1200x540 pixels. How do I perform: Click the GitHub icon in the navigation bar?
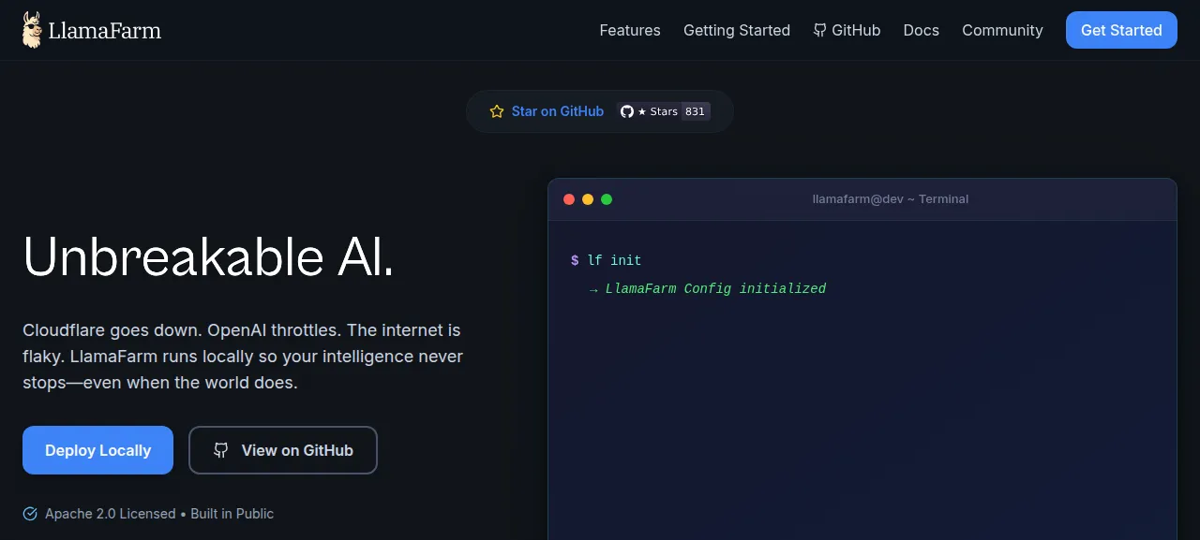click(x=820, y=30)
